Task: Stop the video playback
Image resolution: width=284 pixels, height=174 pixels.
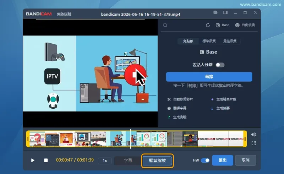Action: pos(46,161)
